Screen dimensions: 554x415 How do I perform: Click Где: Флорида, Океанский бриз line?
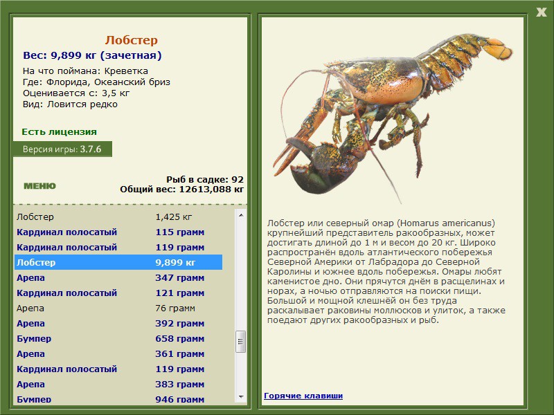coord(96,82)
